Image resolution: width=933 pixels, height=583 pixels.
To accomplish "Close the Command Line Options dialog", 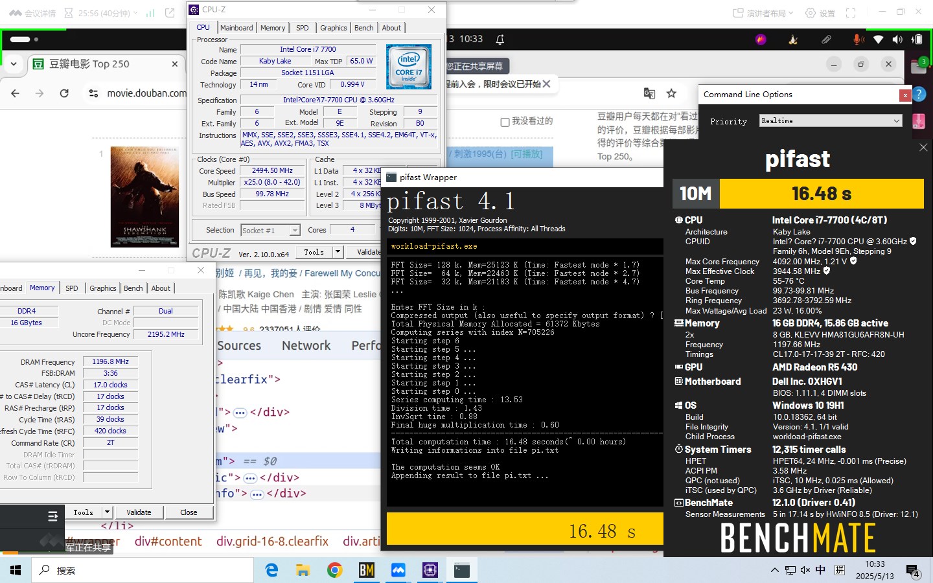I will [905, 95].
